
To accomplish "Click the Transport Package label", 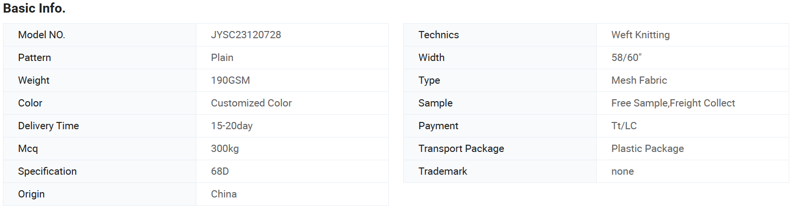I will pyautogui.click(x=461, y=149).
